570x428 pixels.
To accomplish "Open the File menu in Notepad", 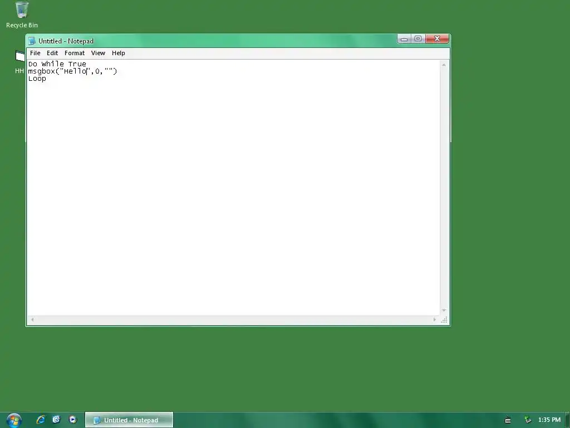I will [x=35, y=53].
